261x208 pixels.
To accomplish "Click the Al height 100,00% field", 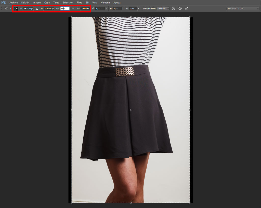I will click(85, 9).
